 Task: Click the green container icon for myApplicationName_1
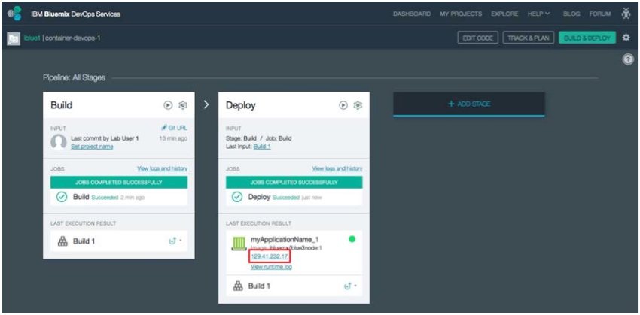click(x=239, y=244)
